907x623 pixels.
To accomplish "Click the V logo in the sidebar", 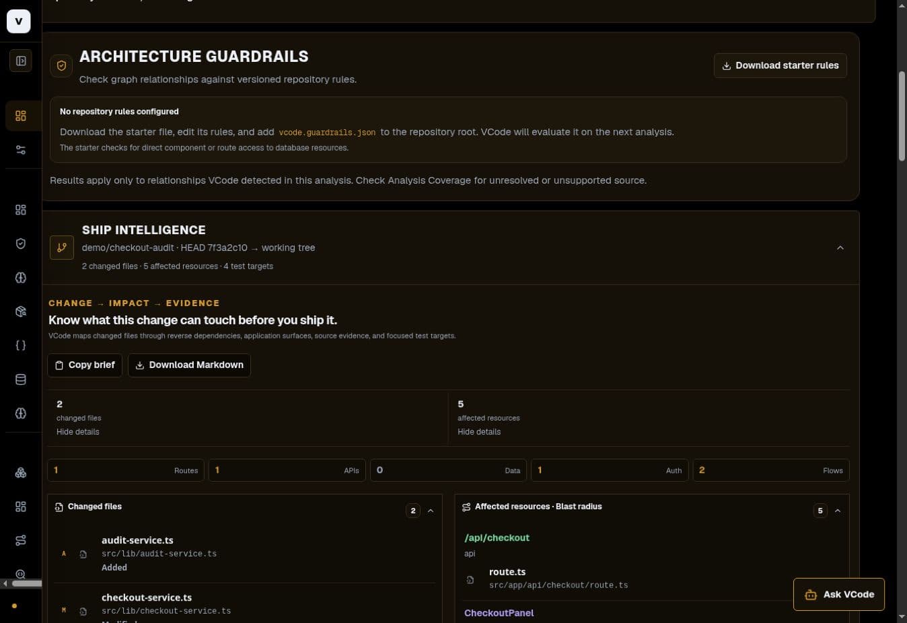I will [x=19, y=21].
